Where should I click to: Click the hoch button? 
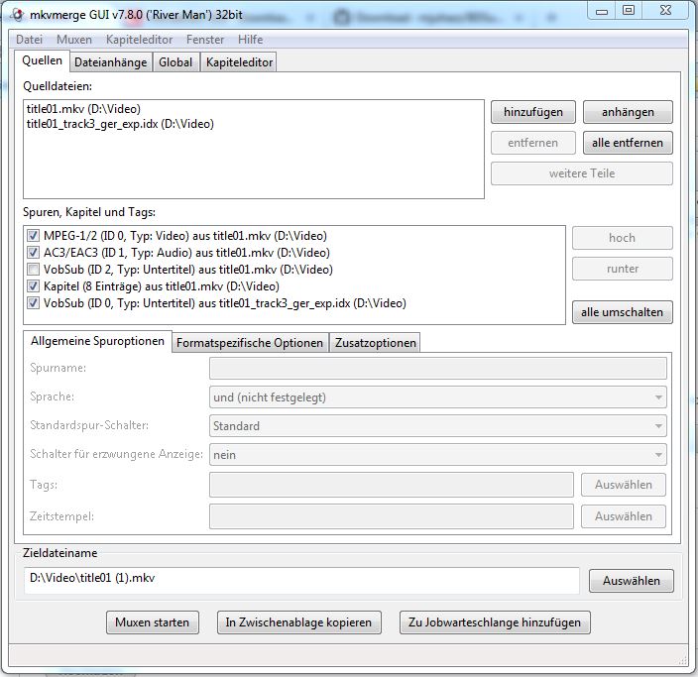click(622, 238)
